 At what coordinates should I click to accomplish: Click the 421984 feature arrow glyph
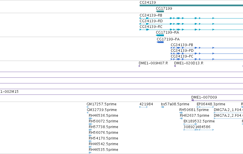(144, 107)
